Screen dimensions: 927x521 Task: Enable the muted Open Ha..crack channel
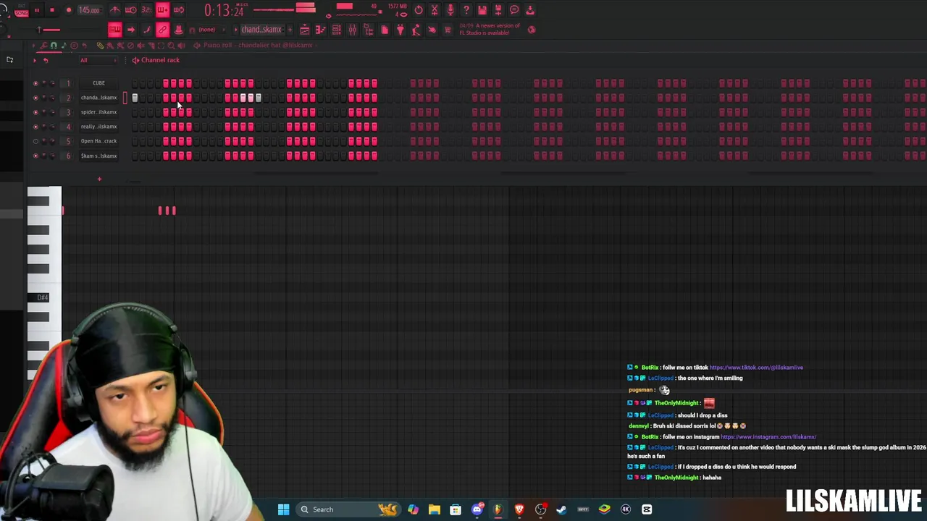click(35, 141)
